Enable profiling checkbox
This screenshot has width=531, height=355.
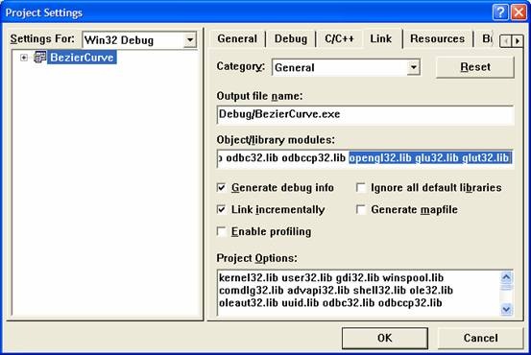pyautogui.click(x=221, y=231)
